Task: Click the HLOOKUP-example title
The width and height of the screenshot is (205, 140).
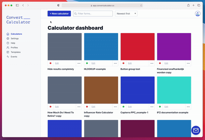Action: [95, 69]
